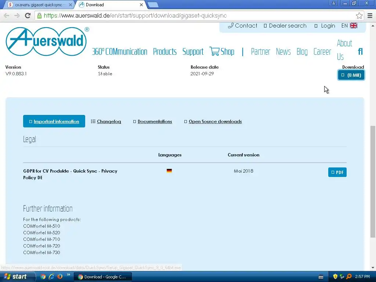This screenshot has width=376, height=282.
Task: Close the Yandex search tab
Action: pyautogui.click(x=70, y=5)
